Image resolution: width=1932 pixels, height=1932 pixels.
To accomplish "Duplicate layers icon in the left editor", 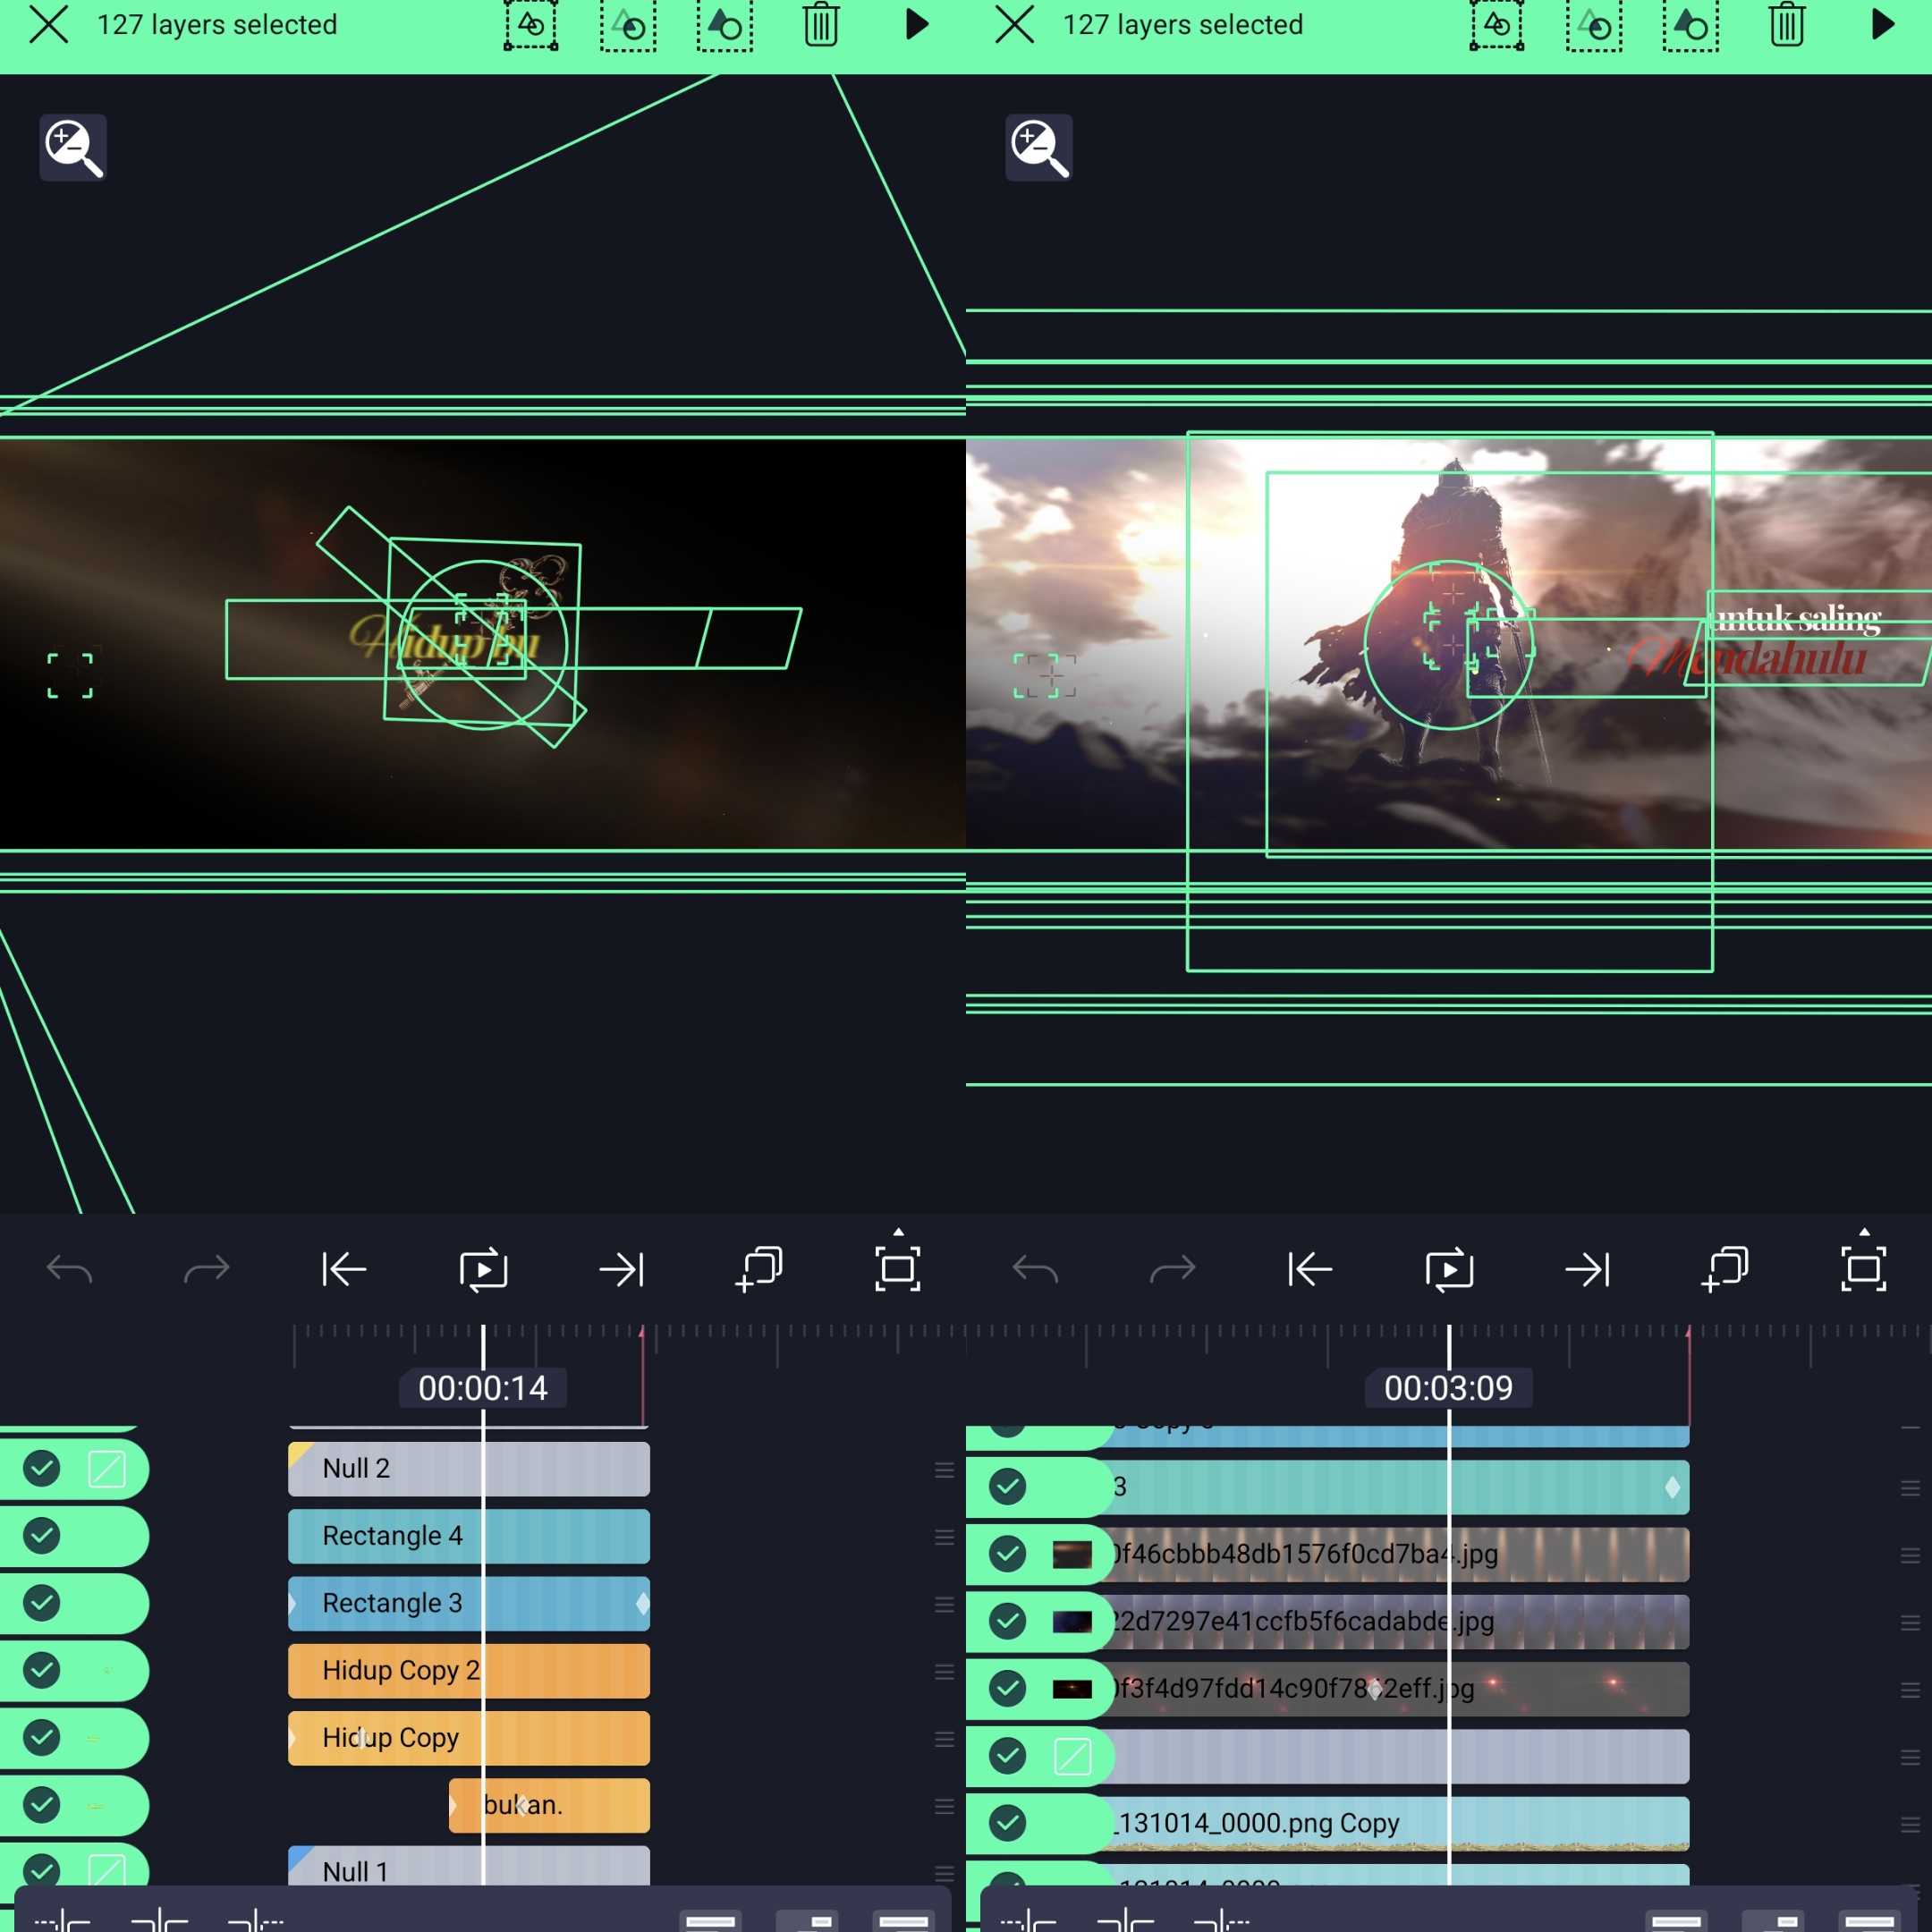I will 759,1269.
